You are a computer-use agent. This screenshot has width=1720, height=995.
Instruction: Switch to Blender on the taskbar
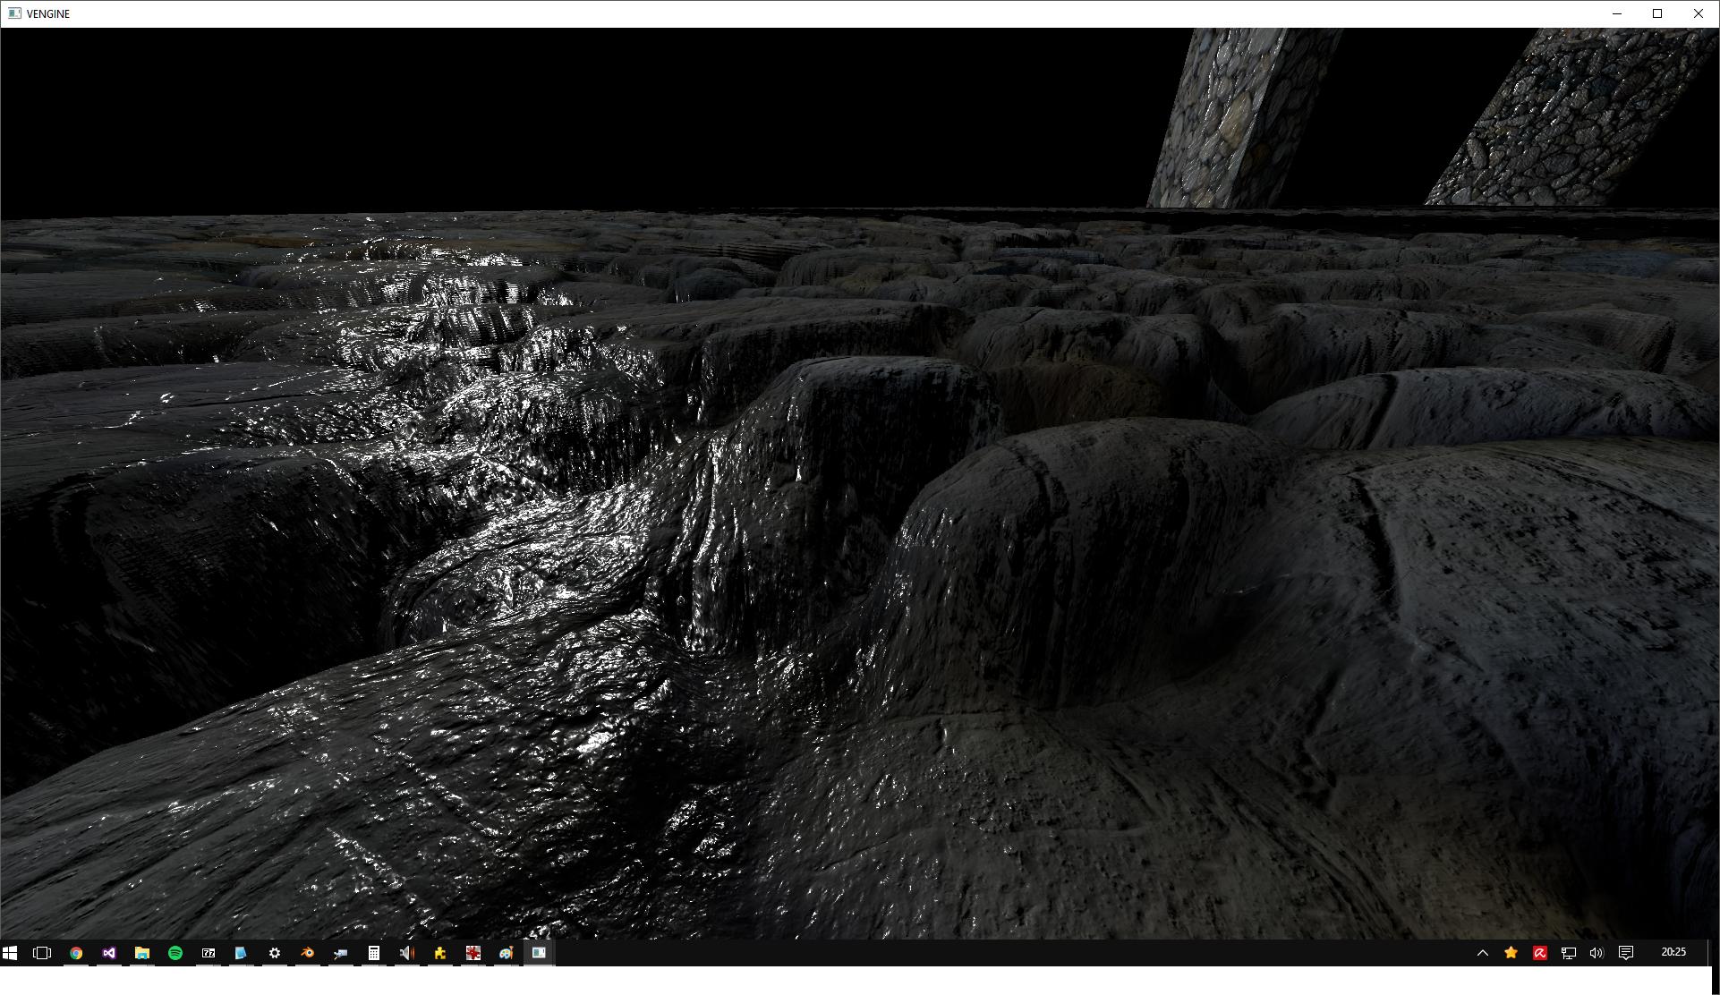pos(308,953)
